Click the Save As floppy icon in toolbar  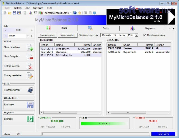19,13
